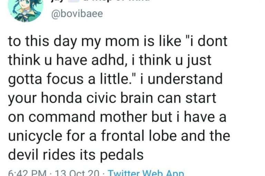265x176 pixels.
Task: Click the word "unicycle" in the tweet
Action: [x=35, y=136]
